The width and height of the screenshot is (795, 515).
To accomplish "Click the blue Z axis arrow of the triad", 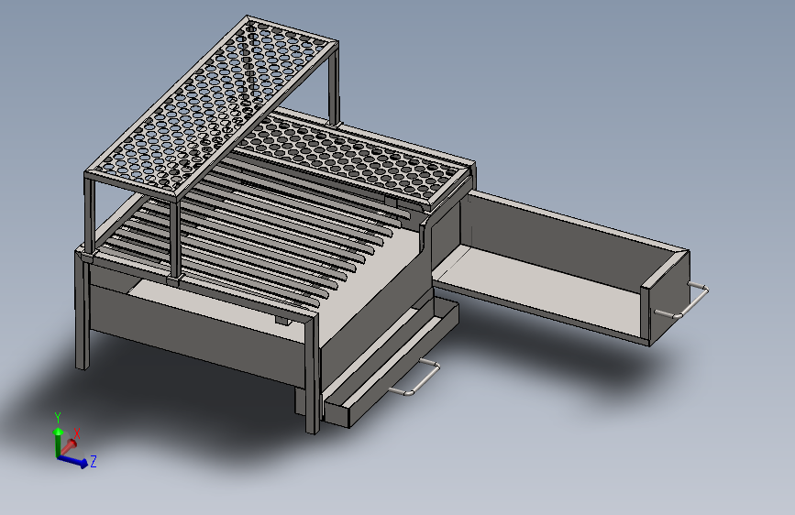I will point(73,461).
